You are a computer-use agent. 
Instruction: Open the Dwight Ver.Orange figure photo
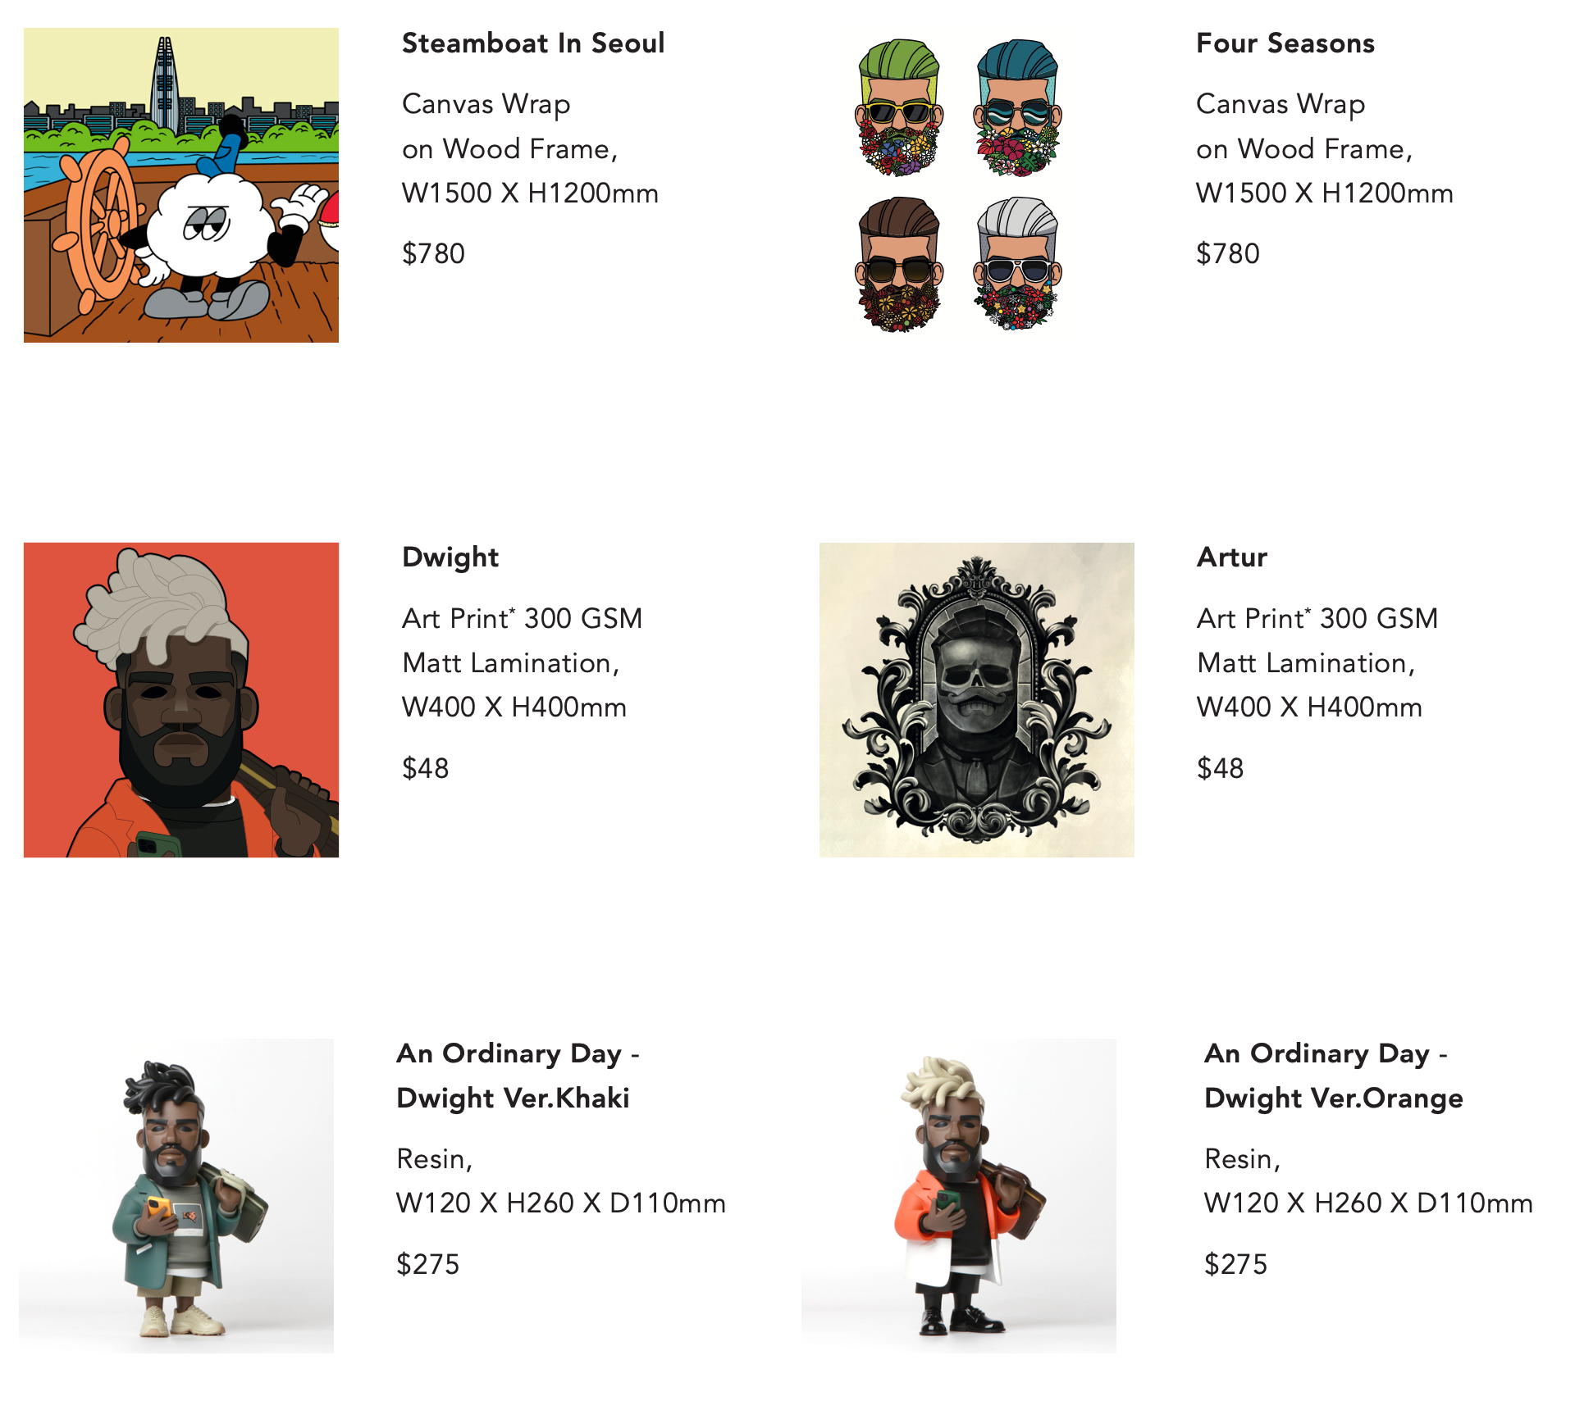[x=959, y=1196]
